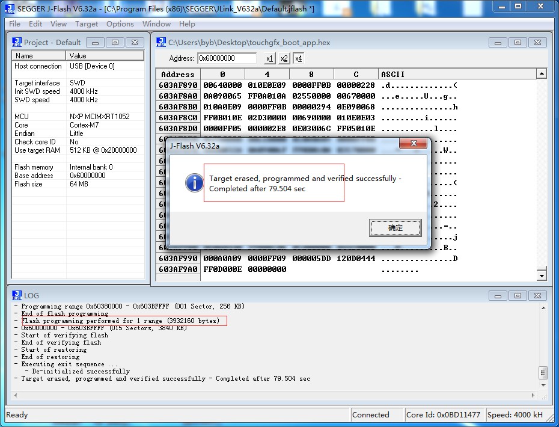The image size is (559, 427).
Task: Click hex address 603AF890
Action: 178,85
